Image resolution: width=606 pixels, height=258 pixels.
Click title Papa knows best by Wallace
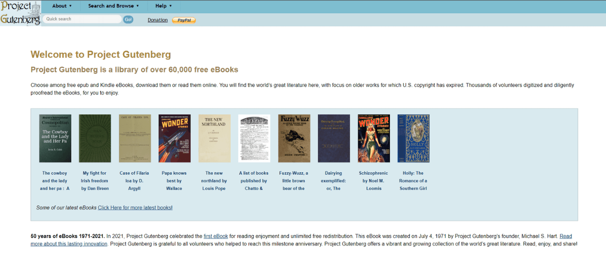[174, 181]
